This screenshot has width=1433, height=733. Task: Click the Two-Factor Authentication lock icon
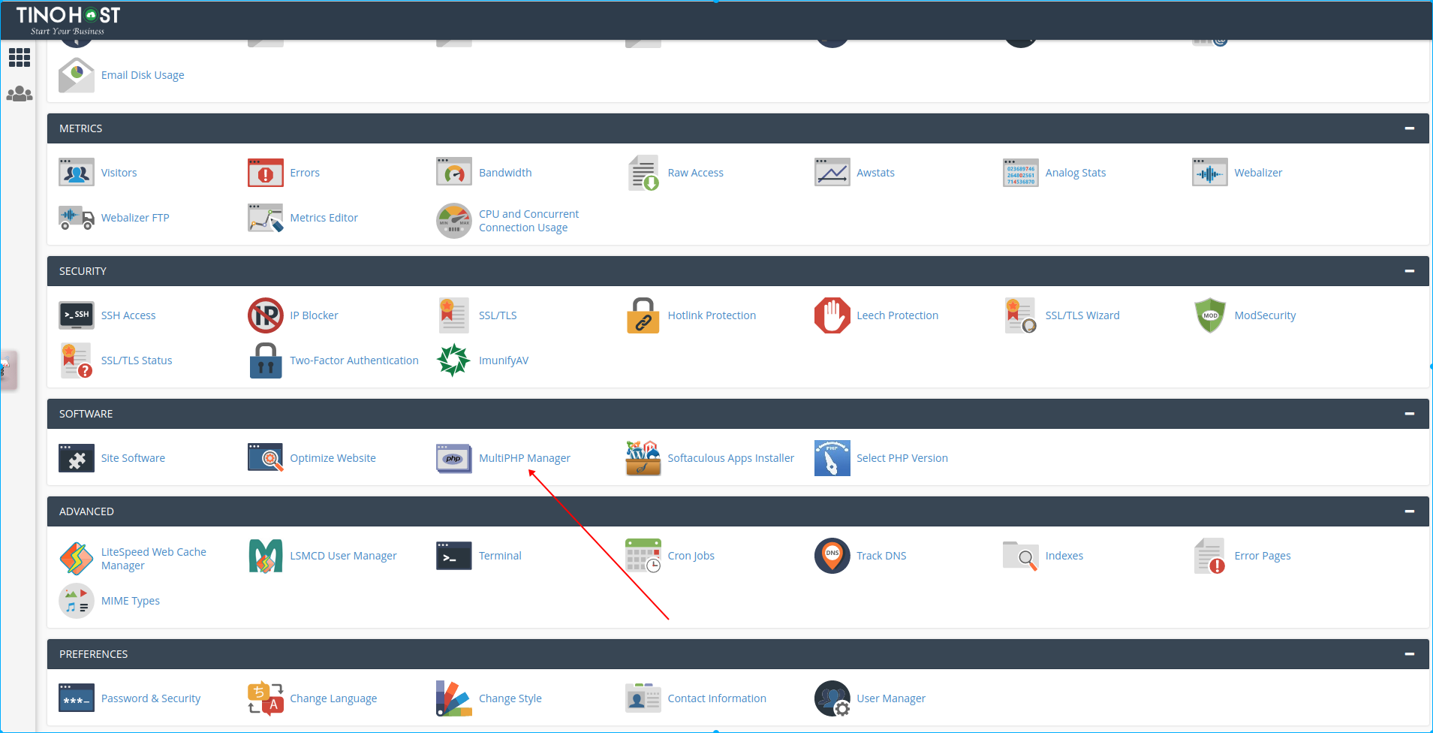coord(266,360)
